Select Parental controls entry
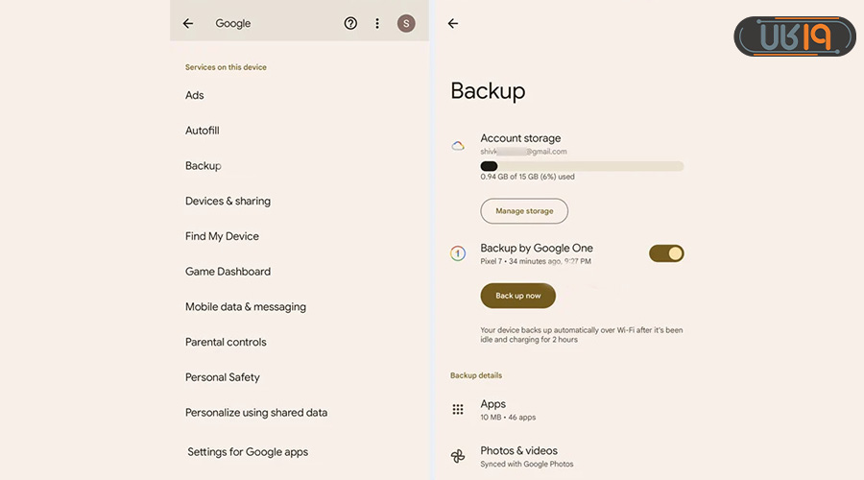864x480 pixels. [226, 342]
